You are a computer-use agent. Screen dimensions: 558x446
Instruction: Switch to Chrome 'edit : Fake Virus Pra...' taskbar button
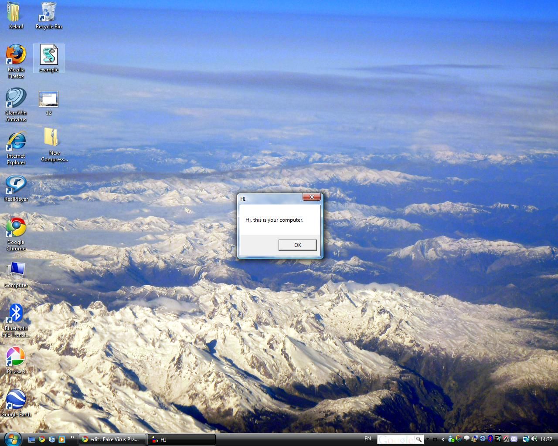tap(111, 439)
